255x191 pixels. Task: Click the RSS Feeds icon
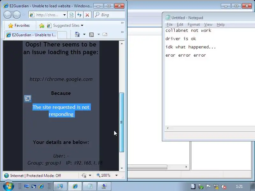tap(91, 34)
